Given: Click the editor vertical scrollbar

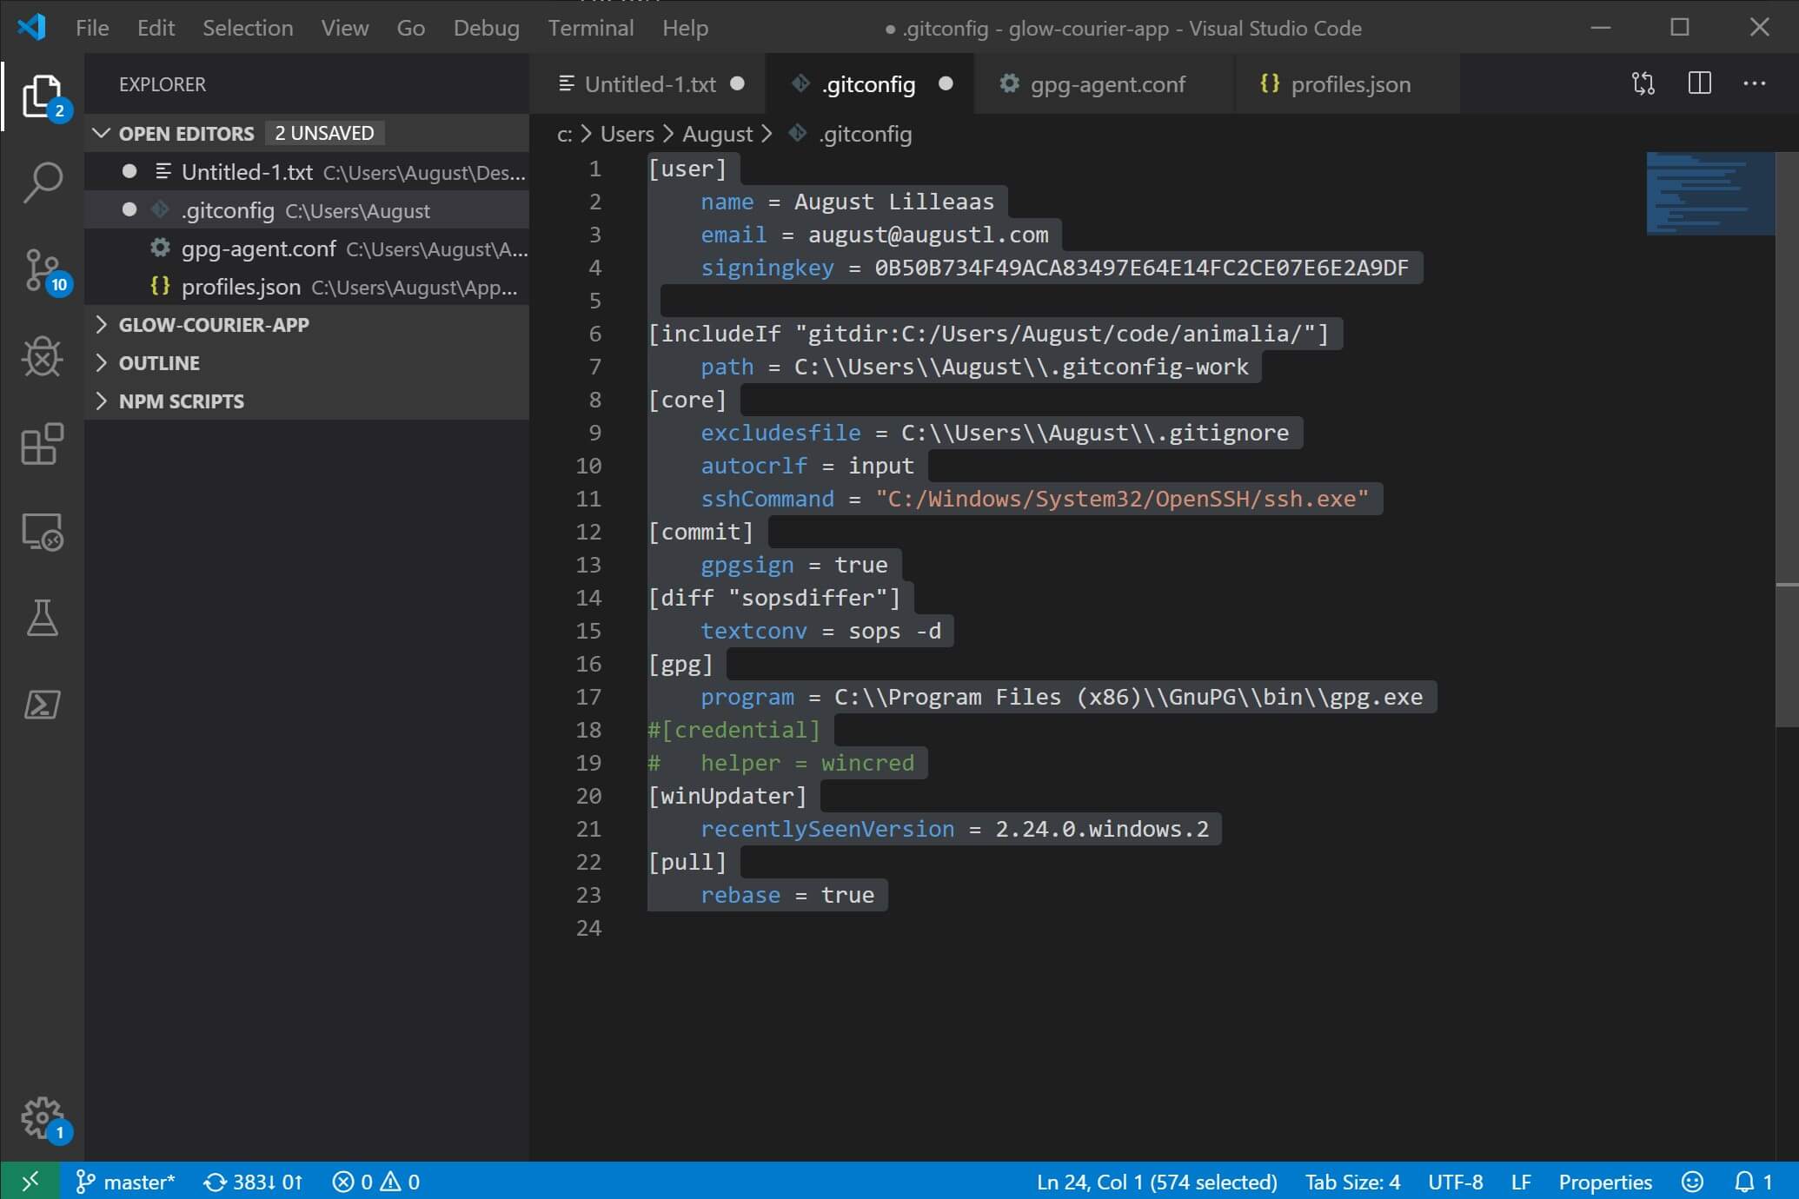Looking at the screenshot, I should pyautogui.click(x=1787, y=439).
